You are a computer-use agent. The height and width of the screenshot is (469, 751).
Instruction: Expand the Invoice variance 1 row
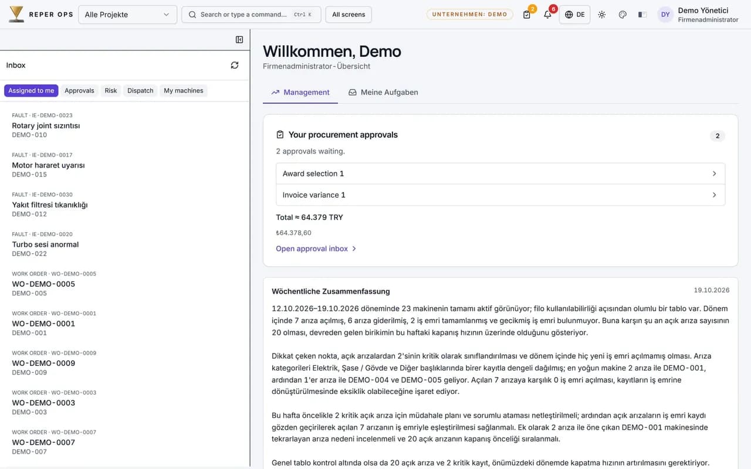pyautogui.click(x=500, y=195)
